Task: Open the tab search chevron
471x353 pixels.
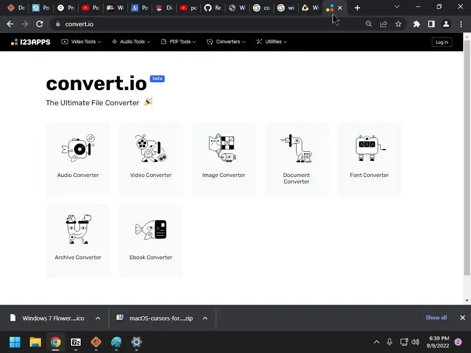Action: tap(397, 6)
